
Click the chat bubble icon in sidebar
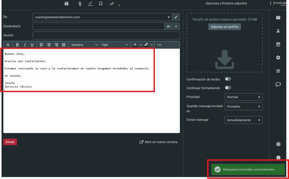(x=278, y=84)
